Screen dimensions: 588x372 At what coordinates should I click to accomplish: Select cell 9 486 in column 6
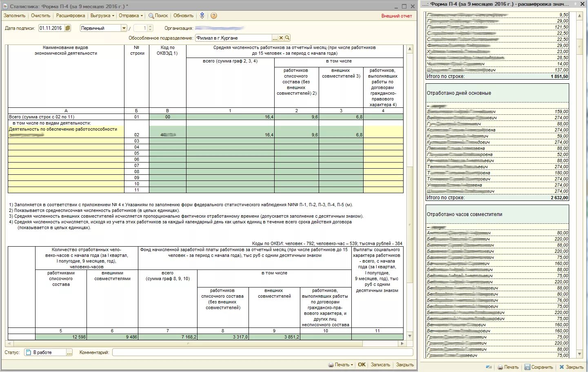[112, 337]
